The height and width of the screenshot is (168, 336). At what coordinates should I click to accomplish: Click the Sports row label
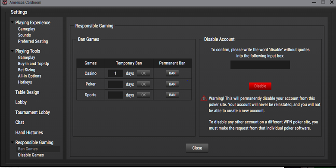point(90,95)
